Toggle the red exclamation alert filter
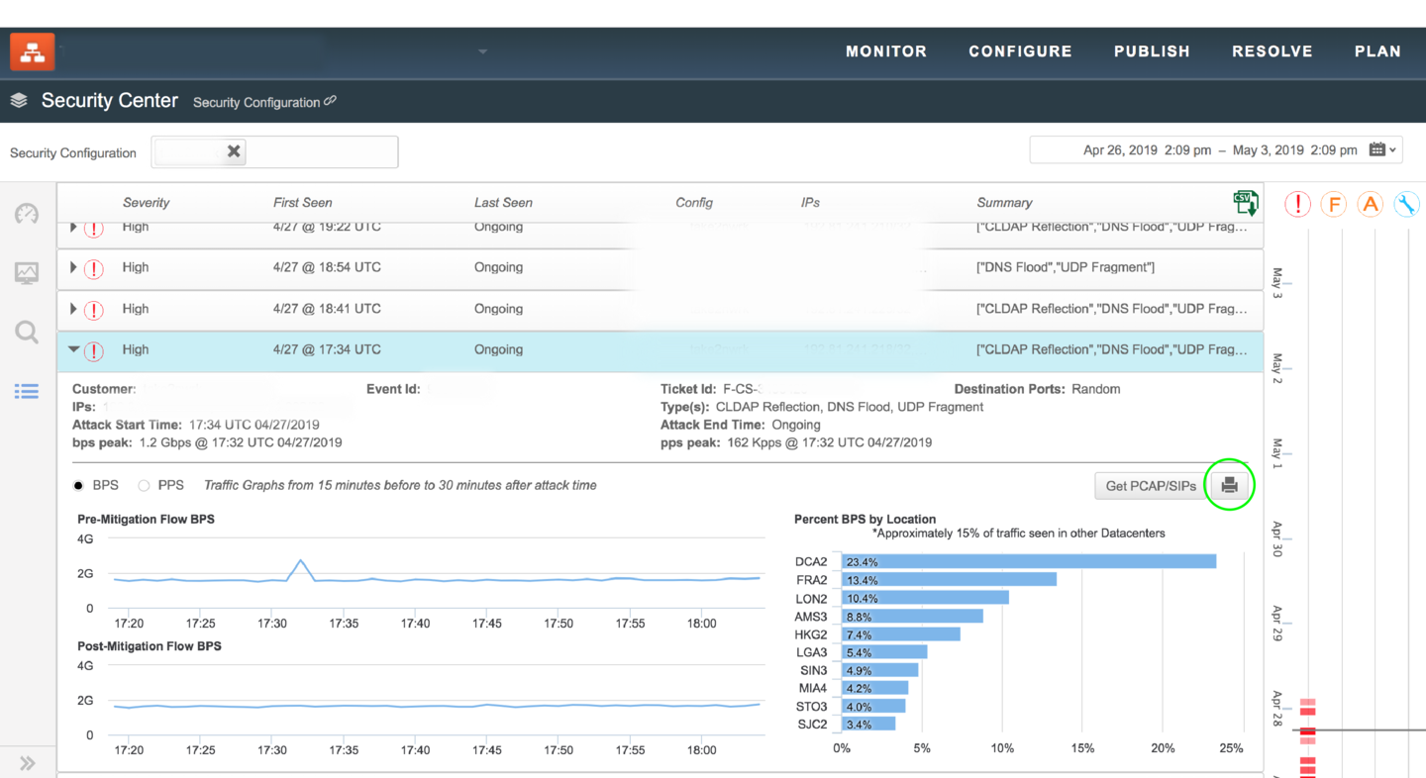The image size is (1426, 778). tap(1297, 205)
